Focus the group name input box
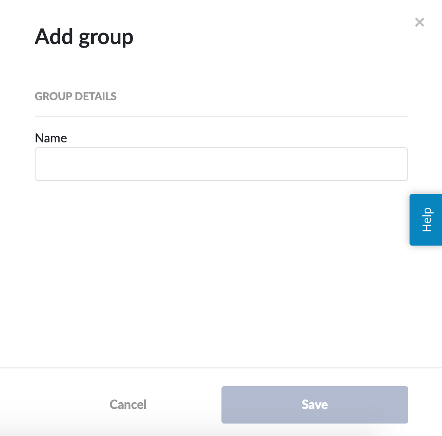Viewport: 442px width, 436px height. point(221,164)
